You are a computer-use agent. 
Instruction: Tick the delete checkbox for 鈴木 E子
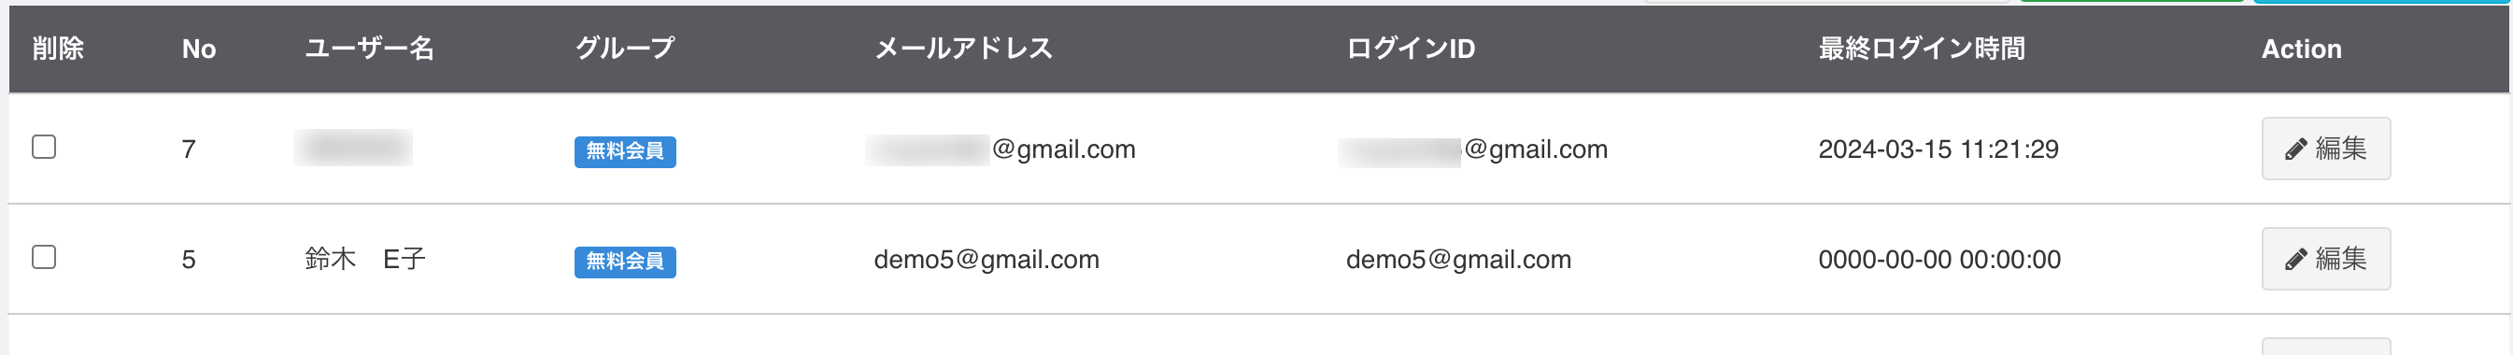[44, 258]
